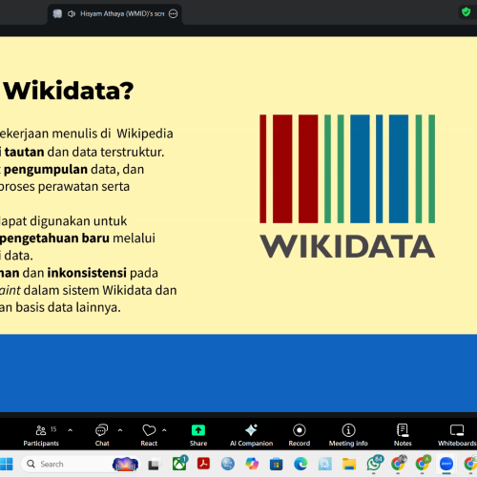This screenshot has width=477, height=477.
Task: Open the Windows Start menu
Action: [7, 464]
